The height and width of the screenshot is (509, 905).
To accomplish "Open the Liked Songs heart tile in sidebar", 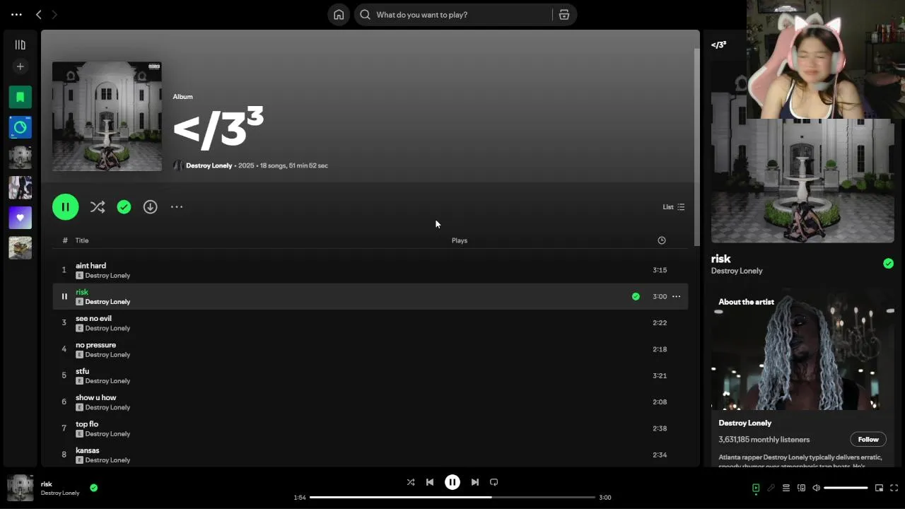I will pyautogui.click(x=20, y=218).
